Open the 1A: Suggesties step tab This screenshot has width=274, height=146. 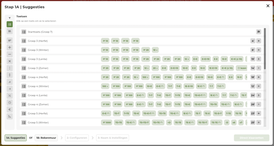[16, 138]
